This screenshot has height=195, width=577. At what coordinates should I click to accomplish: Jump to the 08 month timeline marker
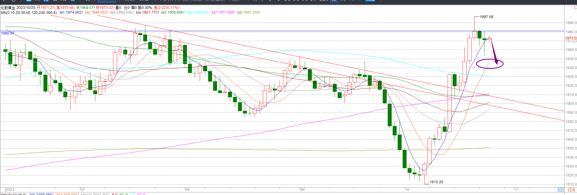187,190
